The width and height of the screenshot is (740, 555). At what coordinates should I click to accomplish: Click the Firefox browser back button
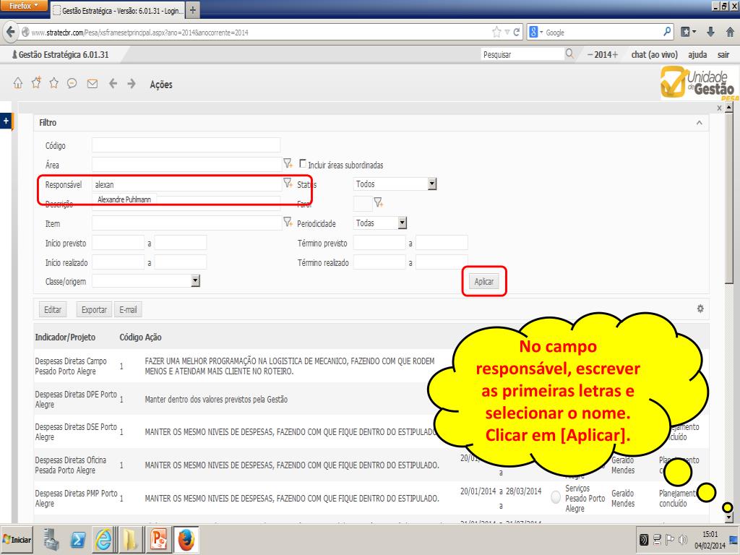tap(10, 32)
